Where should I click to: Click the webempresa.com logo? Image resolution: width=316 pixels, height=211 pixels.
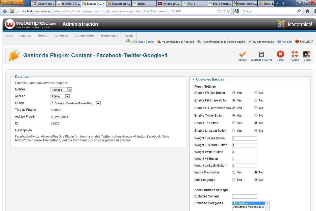click(x=30, y=24)
